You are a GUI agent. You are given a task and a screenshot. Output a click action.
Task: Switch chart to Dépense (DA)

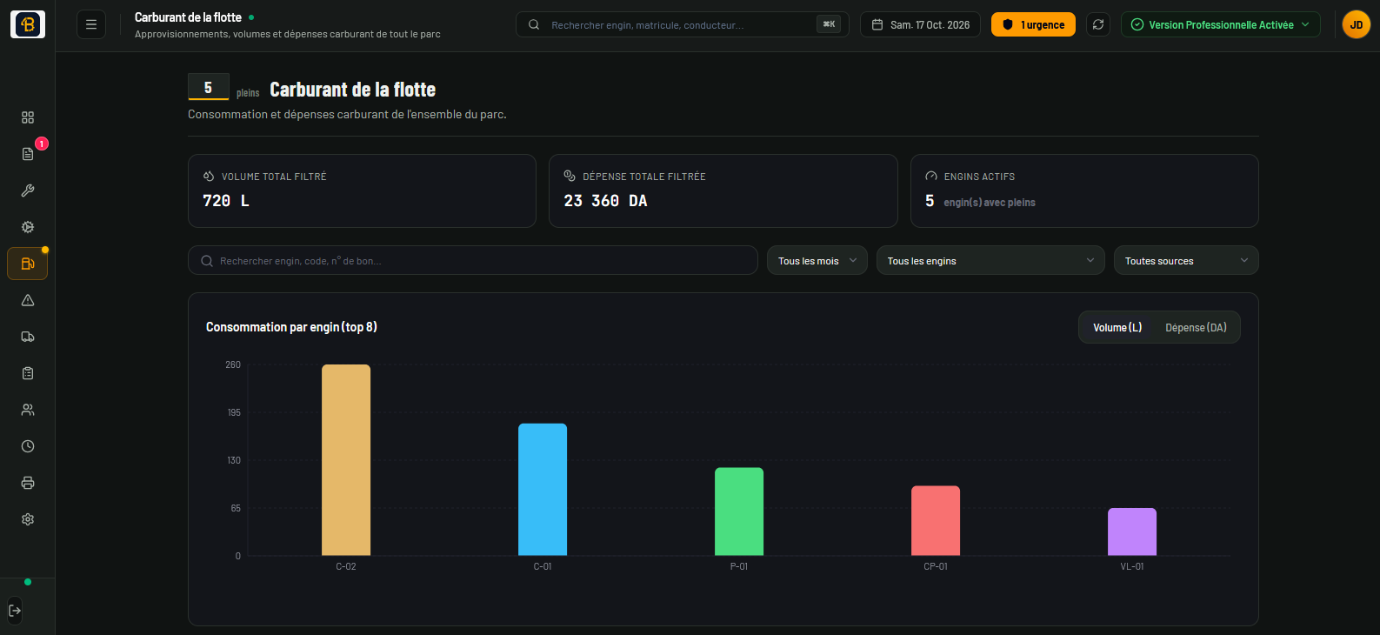[x=1196, y=327]
